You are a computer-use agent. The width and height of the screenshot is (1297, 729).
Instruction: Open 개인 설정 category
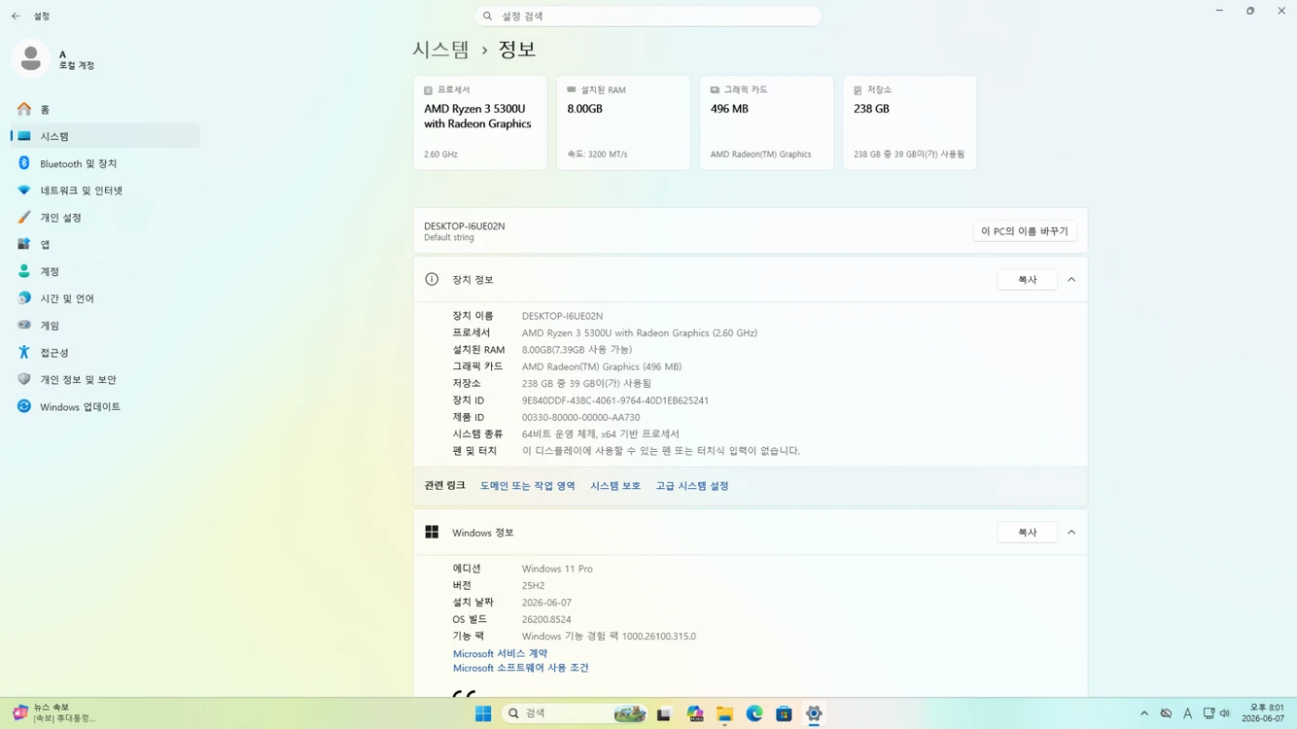click(105, 218)
